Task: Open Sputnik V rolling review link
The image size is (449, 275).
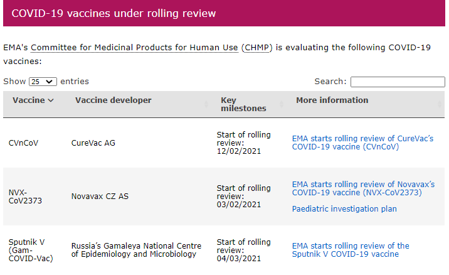Action: click(x=351, y=250)
